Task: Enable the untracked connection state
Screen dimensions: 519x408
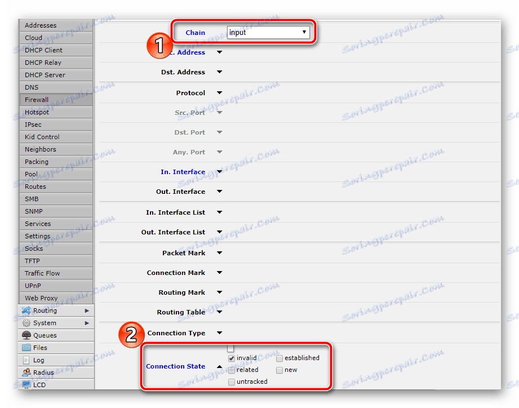Action: coord(232,382)
